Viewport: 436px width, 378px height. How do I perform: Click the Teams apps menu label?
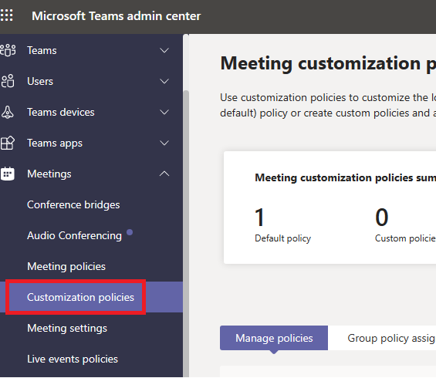click(55, 143)
